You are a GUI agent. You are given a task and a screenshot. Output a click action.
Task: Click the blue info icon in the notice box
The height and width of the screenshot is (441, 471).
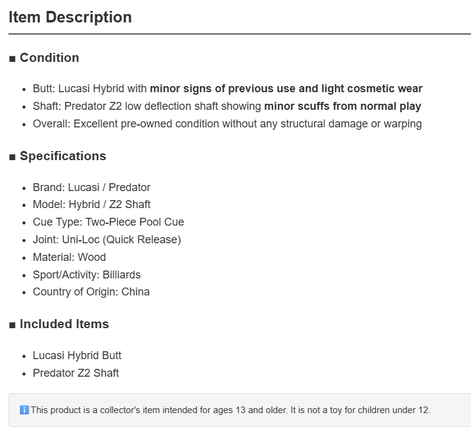tap(24, 410)
